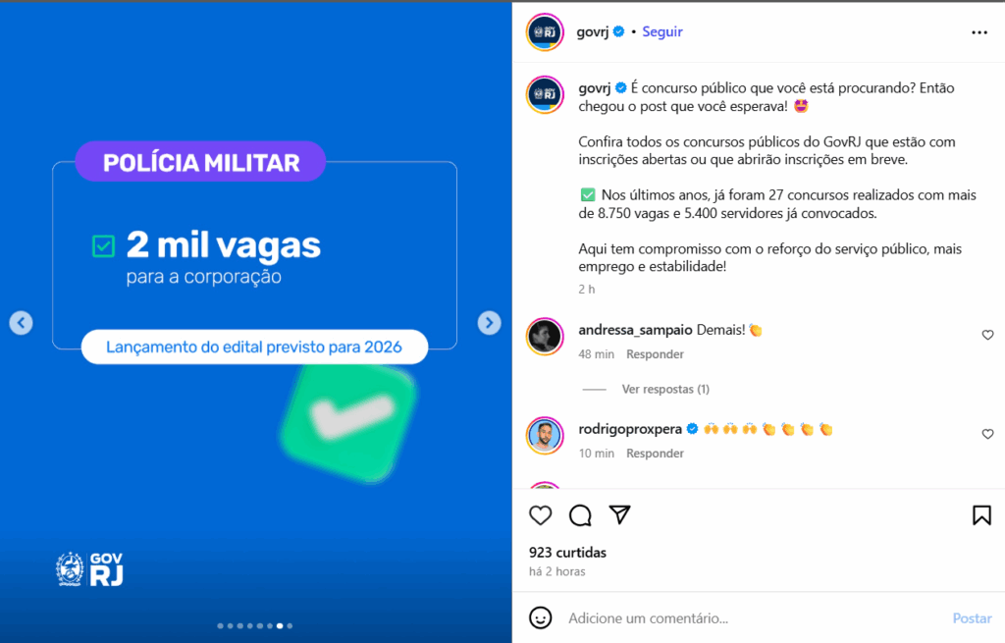The image size is (1005, 643).
Task: Like rodrigoproxpera's comment
Action: (987, 434)
